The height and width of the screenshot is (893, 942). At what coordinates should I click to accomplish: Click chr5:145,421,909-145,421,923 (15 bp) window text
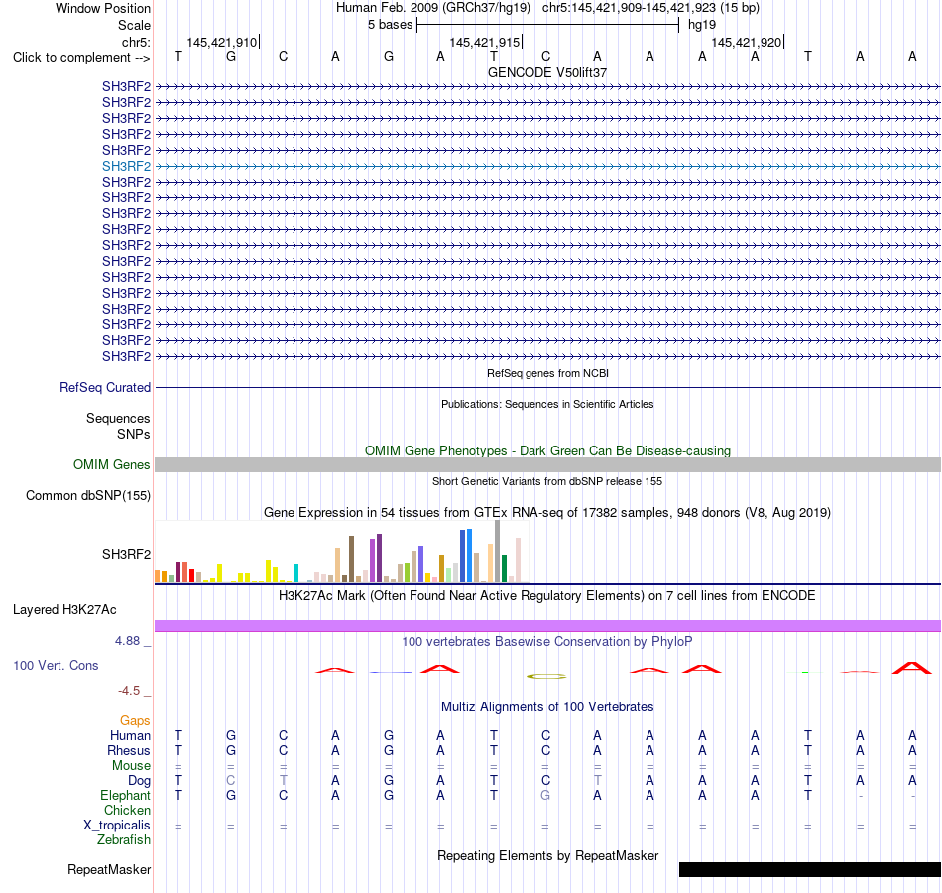click(650, 8)
